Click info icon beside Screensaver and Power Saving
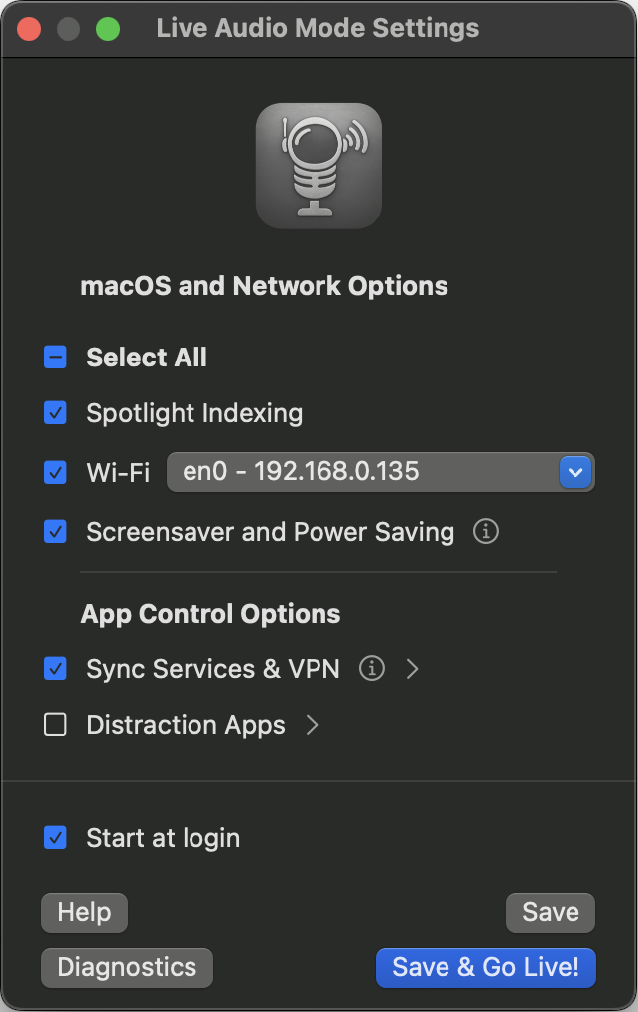 coord(485,532)
